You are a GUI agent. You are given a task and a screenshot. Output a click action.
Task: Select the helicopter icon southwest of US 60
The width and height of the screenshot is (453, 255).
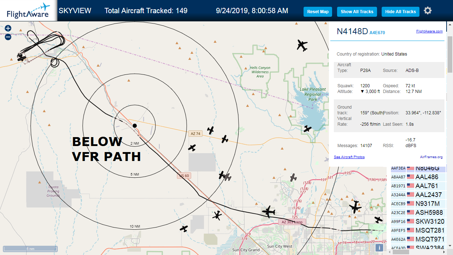[x=217, y=215]
